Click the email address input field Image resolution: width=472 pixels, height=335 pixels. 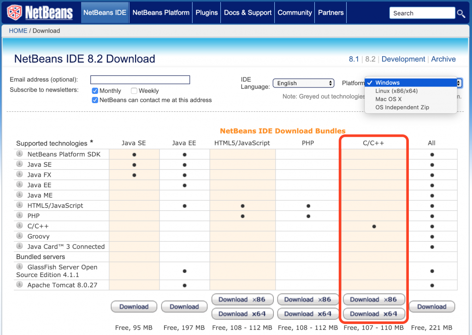tap(140, 80)
